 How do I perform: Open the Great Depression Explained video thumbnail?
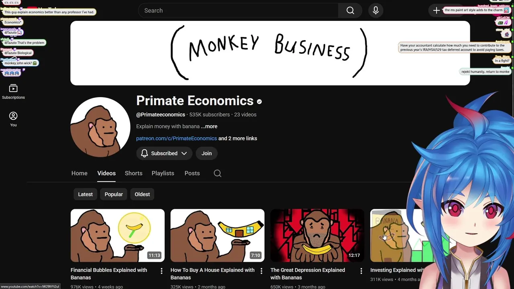(317, 235)
